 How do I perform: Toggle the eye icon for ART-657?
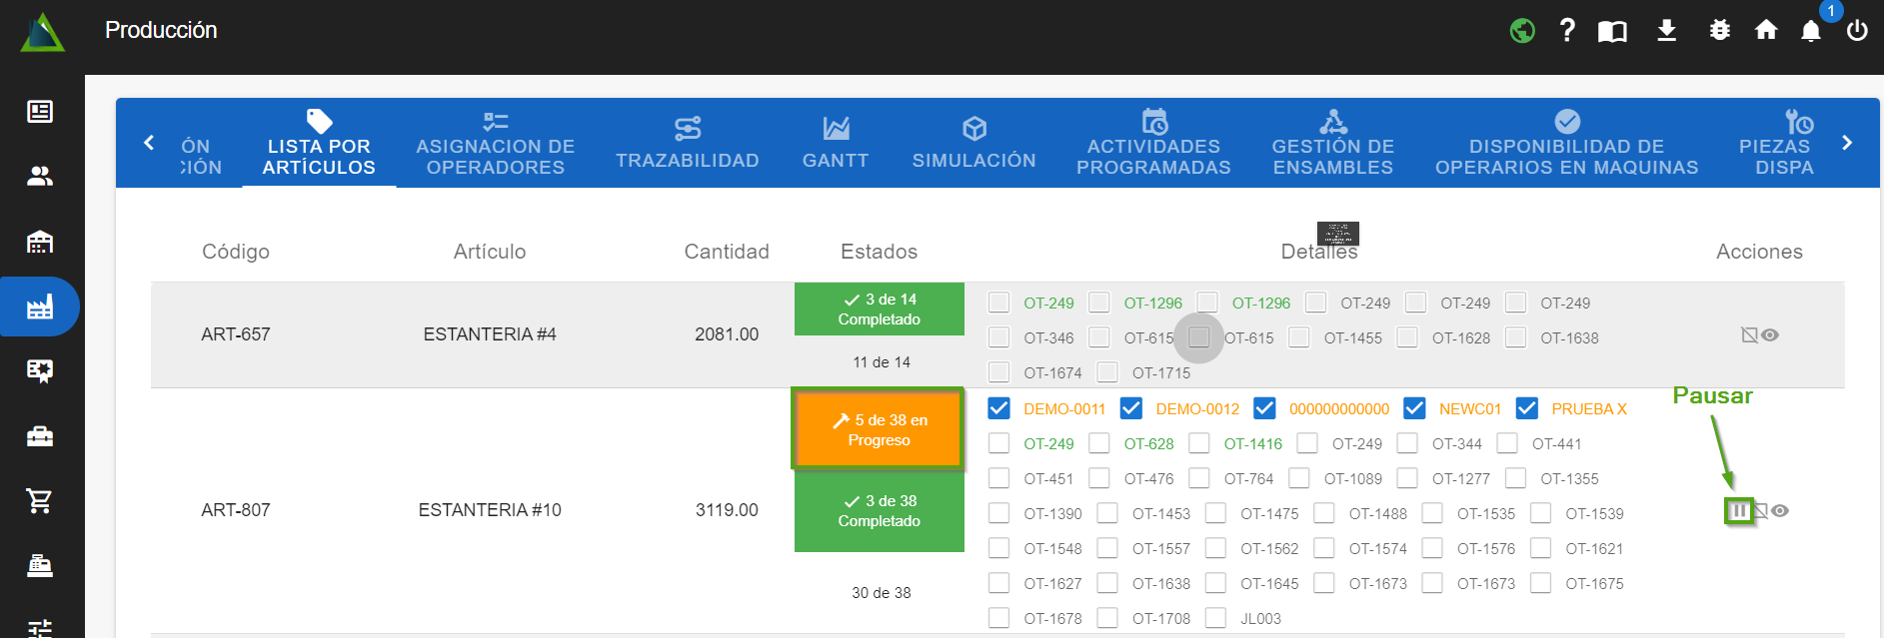click(x=1770, y=335)
